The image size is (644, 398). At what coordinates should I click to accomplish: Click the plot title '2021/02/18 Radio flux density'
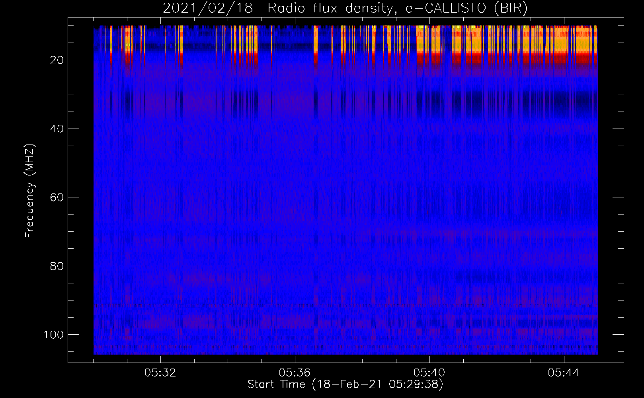point(277,8)
